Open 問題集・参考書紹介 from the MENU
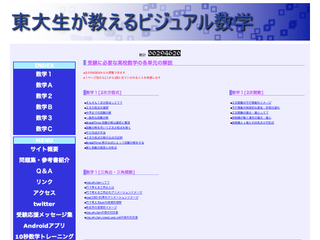This screenshot has height=240, width=320. click(x=44, y=160)
